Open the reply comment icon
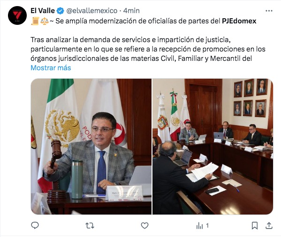Image resolution: width=281 pixels, height=237 pixels. point(35,225)
